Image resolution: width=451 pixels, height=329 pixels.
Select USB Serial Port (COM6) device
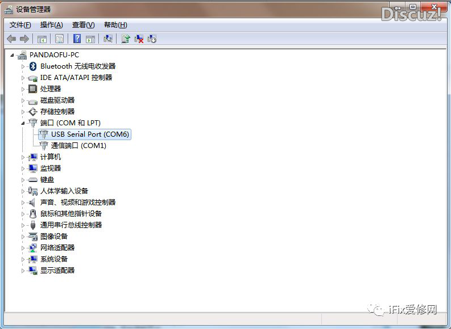pyautogui.click(x=90, y=134)
